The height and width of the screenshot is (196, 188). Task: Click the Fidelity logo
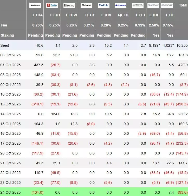click(52, 5)
